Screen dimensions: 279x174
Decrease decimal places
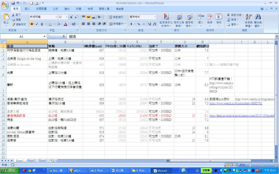(x=154, y=24)
